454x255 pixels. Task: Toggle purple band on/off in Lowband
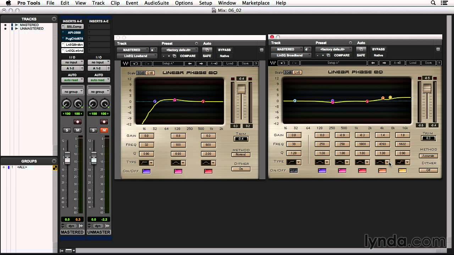click(x=146, y=171)
